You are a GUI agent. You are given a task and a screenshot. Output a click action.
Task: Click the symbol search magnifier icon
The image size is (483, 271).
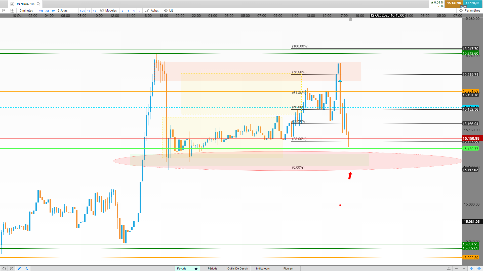(x=38, y=4)
